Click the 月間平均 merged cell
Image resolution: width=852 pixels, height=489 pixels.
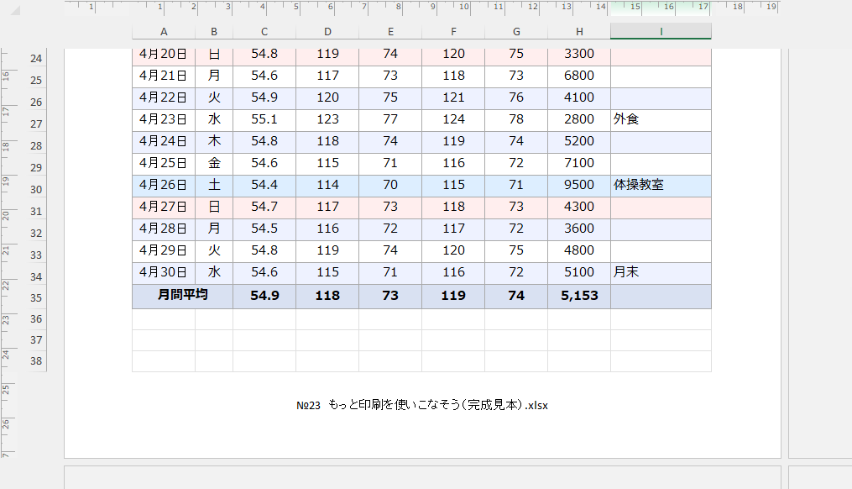[x=182, y=296]
